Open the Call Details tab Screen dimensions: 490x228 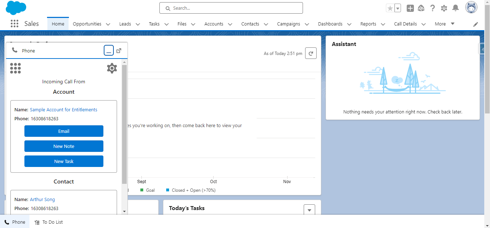(x=406, y=24)
